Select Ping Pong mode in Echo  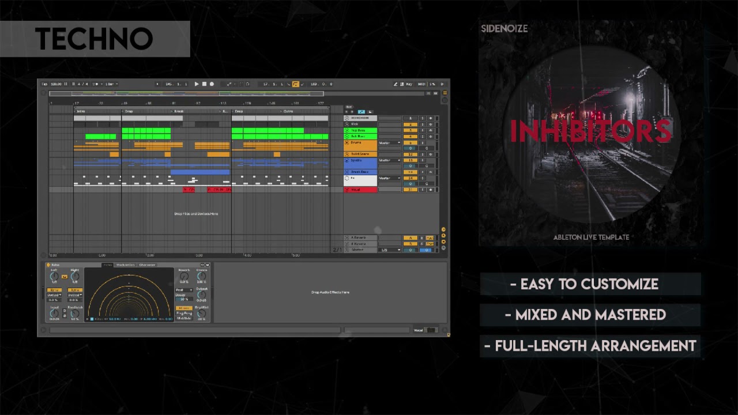pos(184,314)
